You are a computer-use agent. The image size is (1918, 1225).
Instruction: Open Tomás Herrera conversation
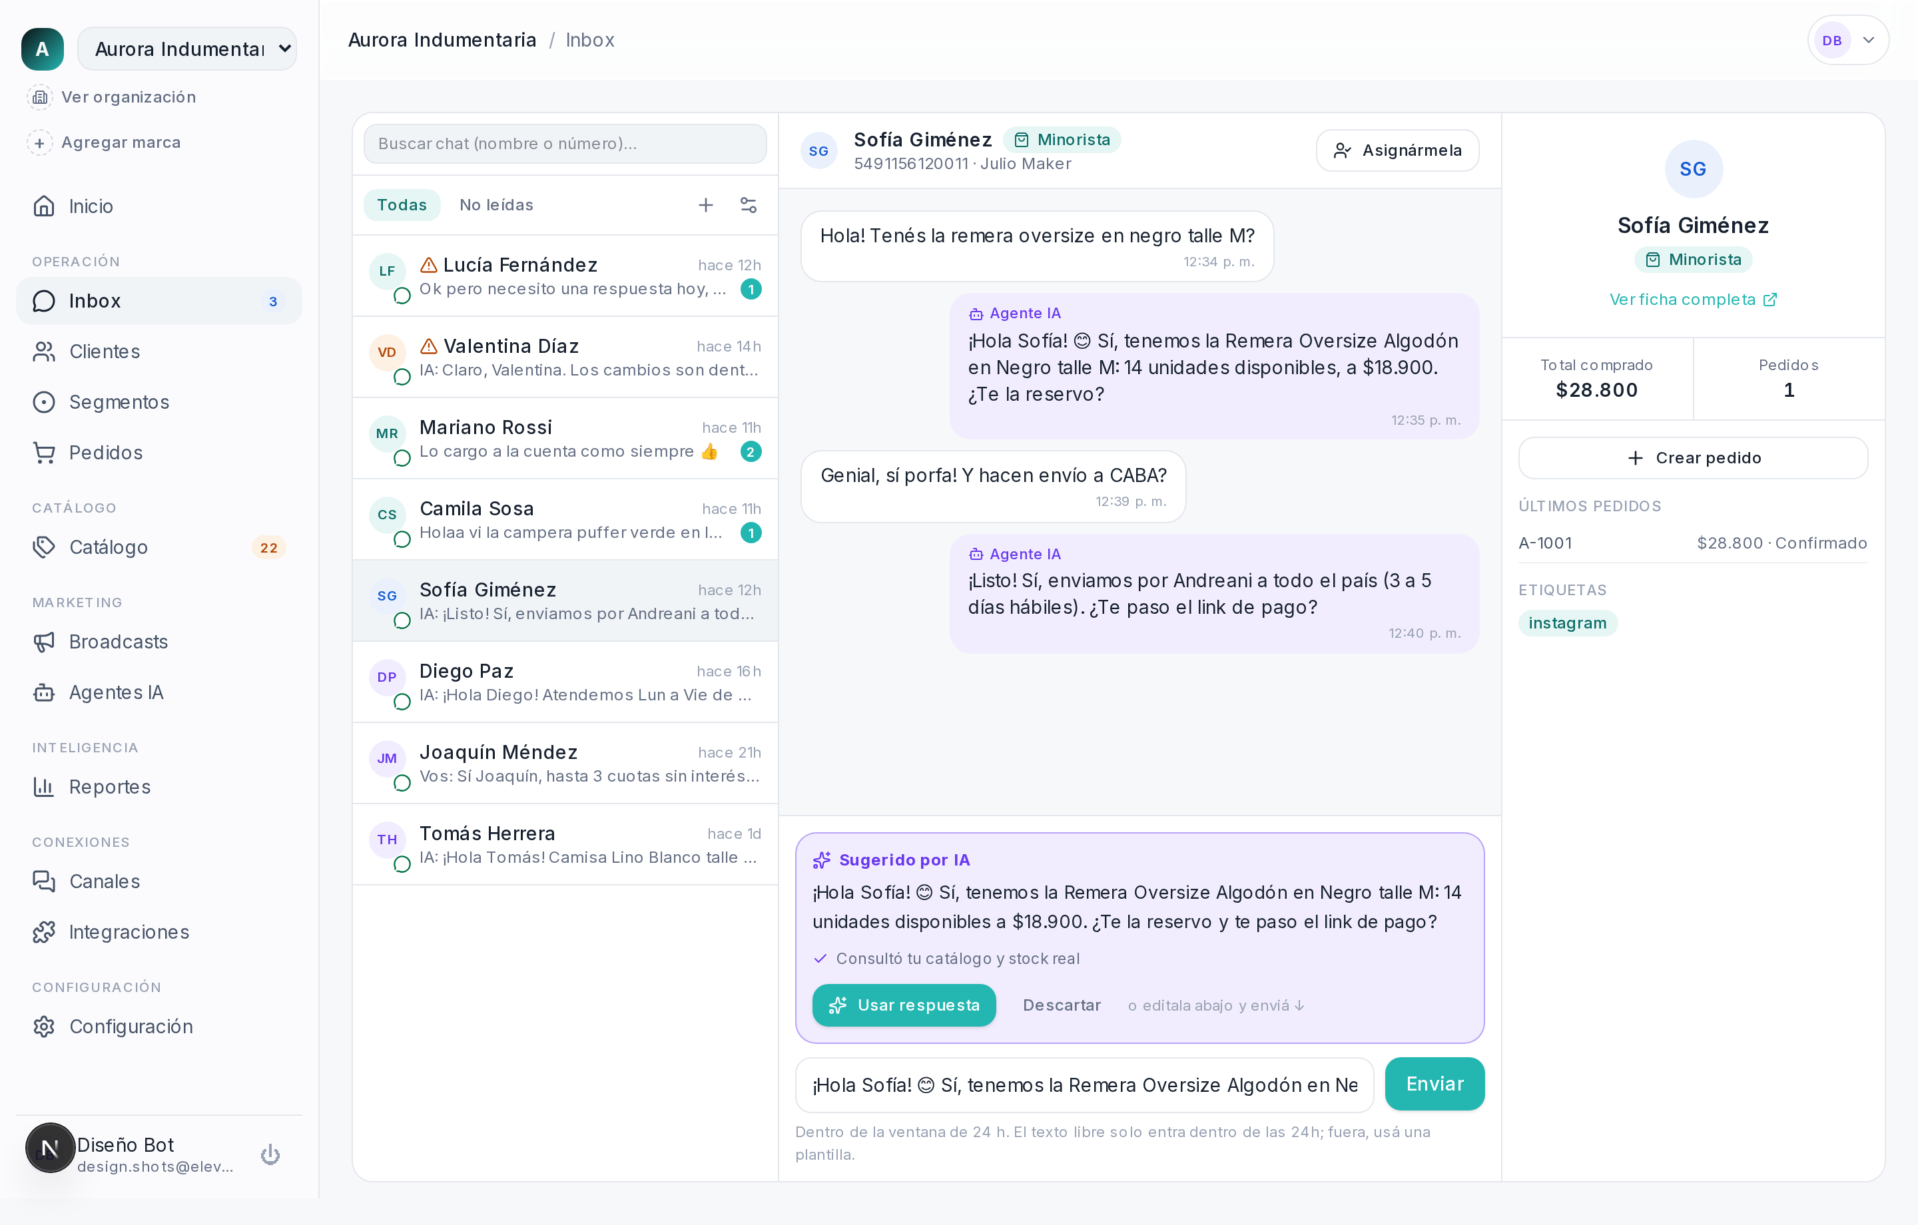click(x=565, y=845)
